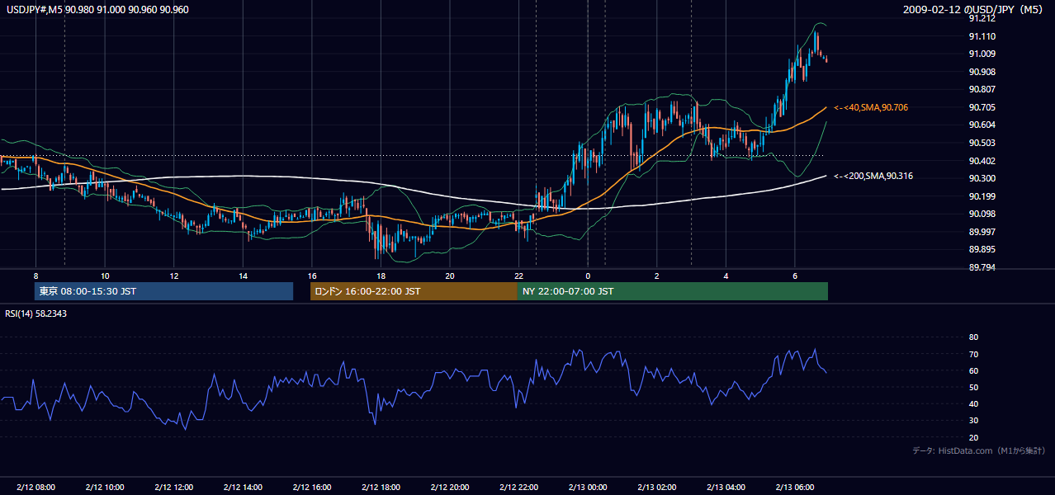Click hour label 22 under price chart
Image resolution: width=1055 pixels, height=495 pixels.
[518, 276]
